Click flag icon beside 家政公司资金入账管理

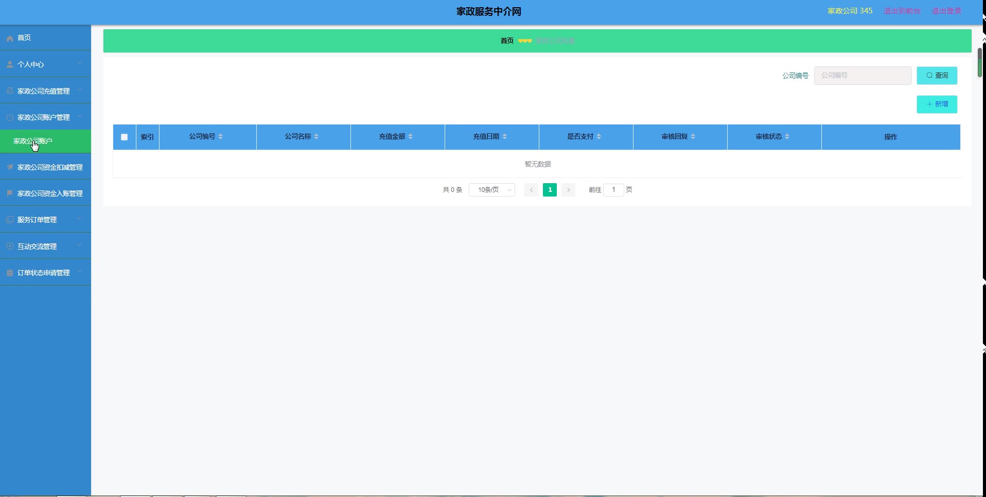10,193
